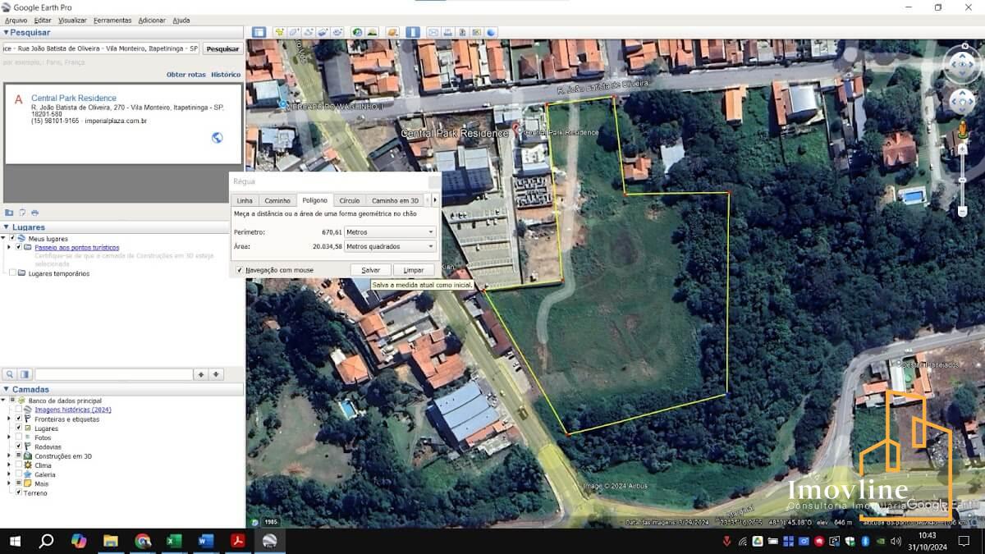Open the Arquivo menu
985x554 pixels.
pyautogui.click(x=16, y=20)
